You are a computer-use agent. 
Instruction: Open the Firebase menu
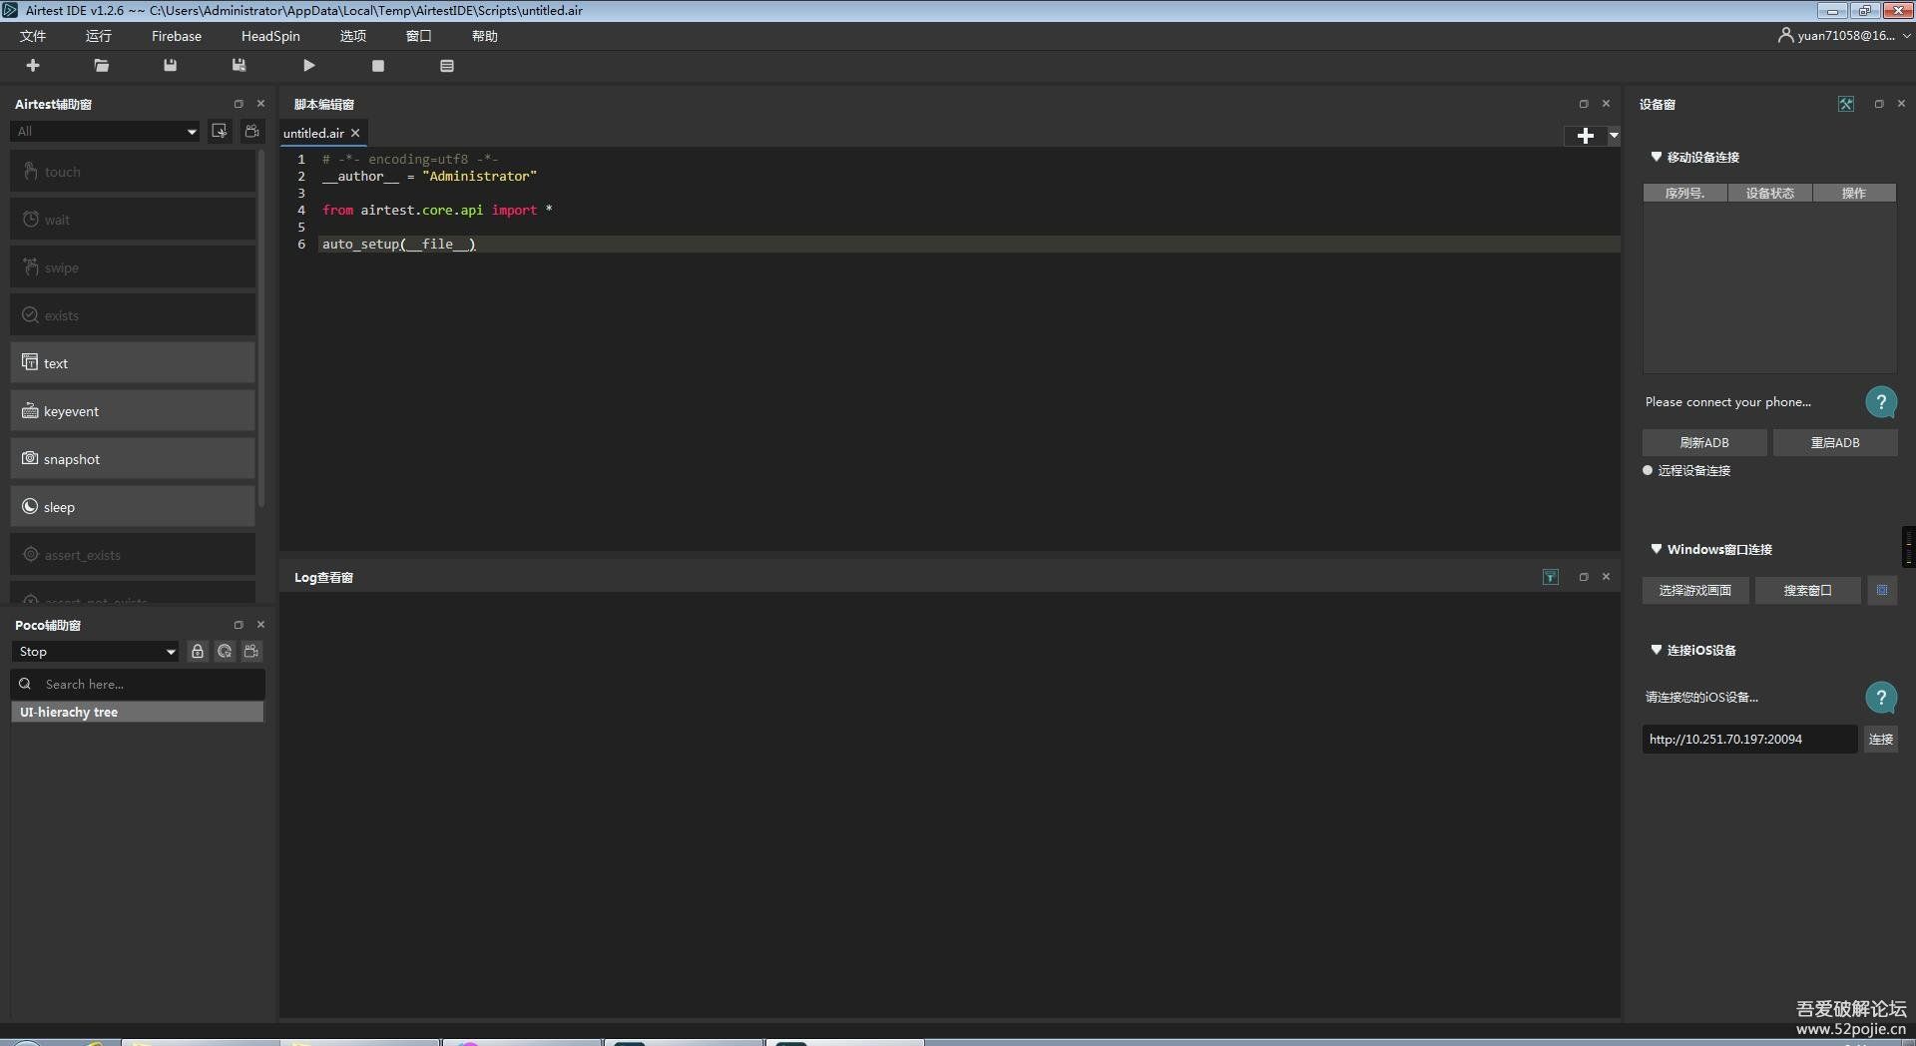[x=176, y=36]
